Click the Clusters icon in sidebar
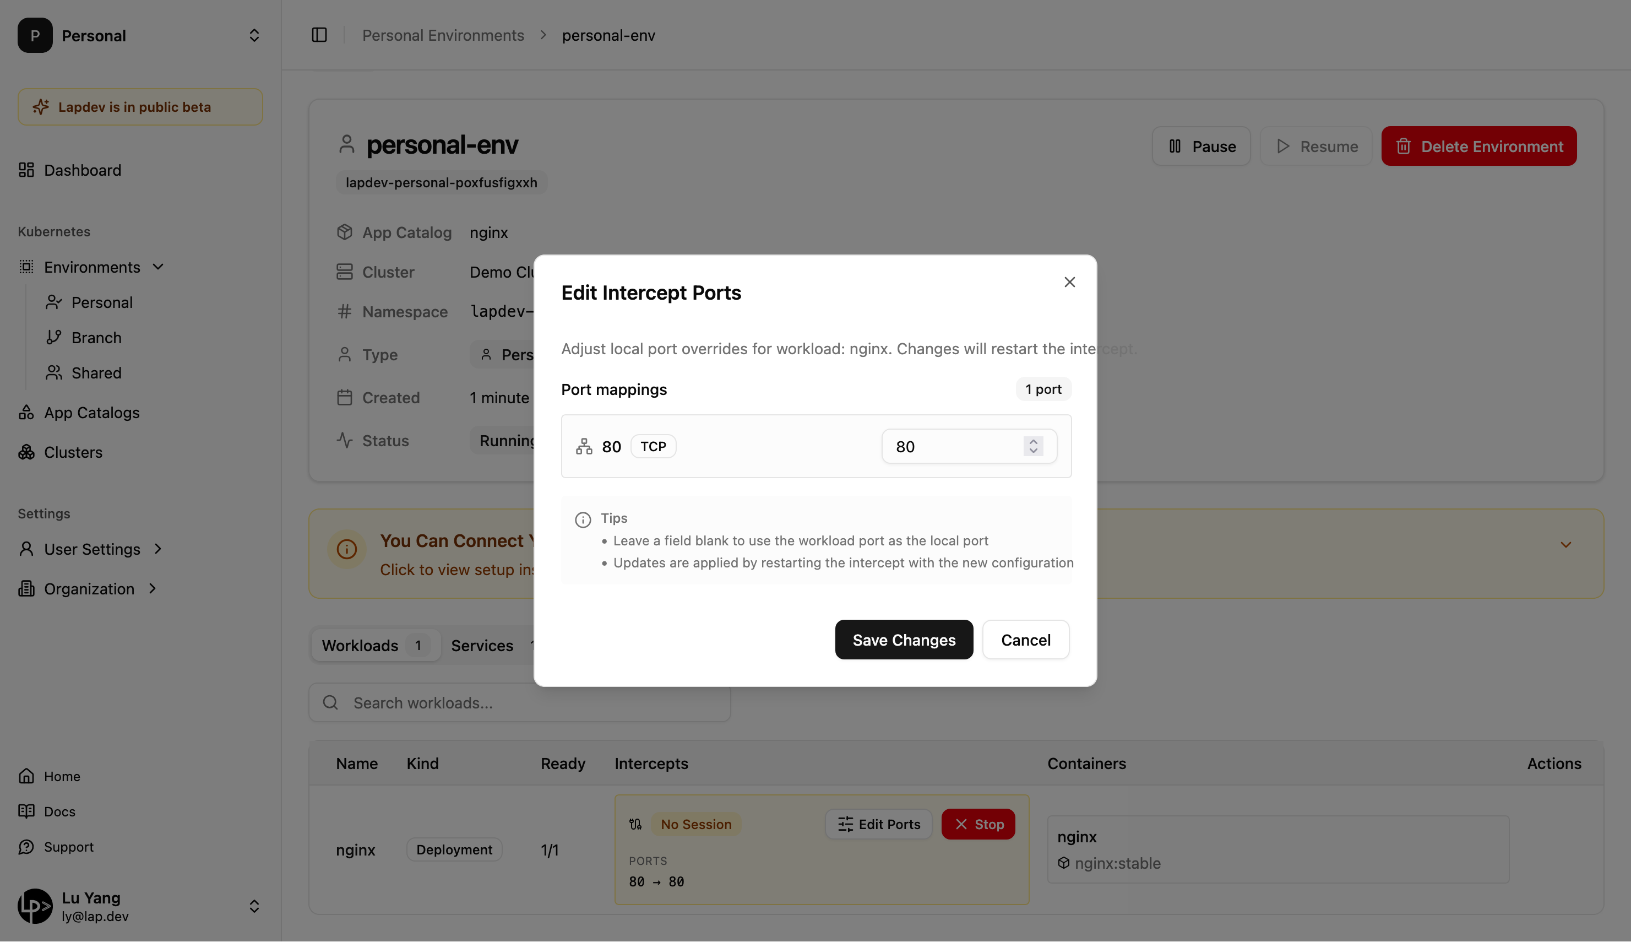This screenshot has width=1631, height=942. [x=26, y=452]
